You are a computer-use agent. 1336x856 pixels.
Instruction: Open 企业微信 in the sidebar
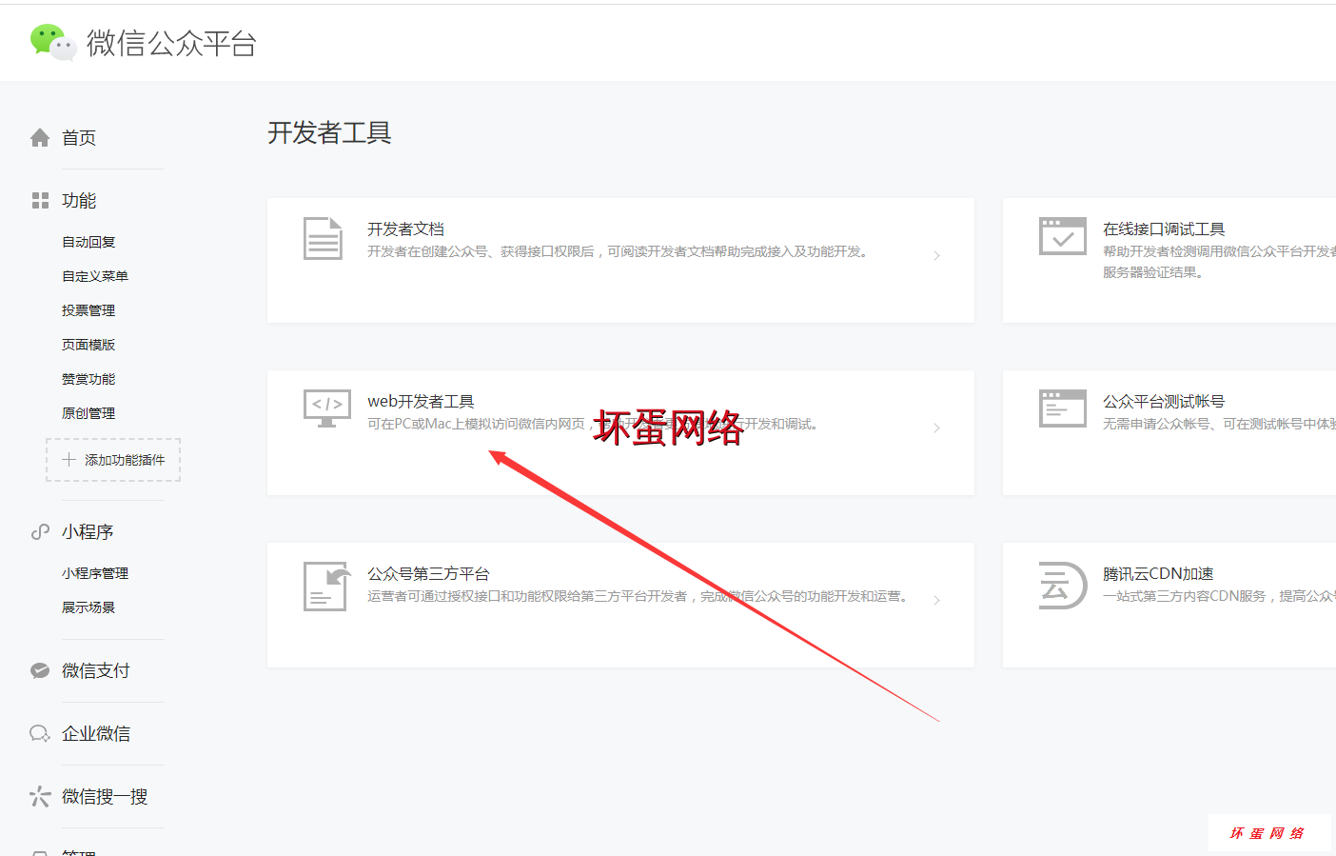coord(96,734)
